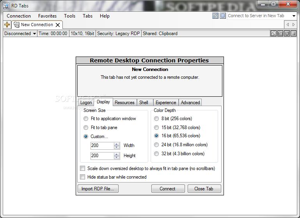
Task: Switch to the Experience tab
Action: tap(166, 103)
